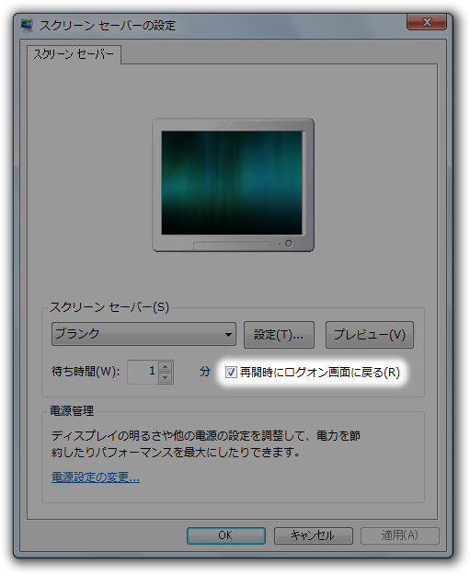Increase wait time with the up arrow
The height and width of the screenshot is (575, 470).
click(166, 366)
